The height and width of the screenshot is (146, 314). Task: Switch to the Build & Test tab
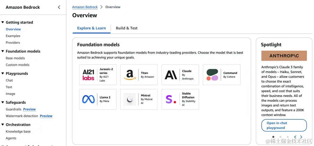[x=126, y=28]
